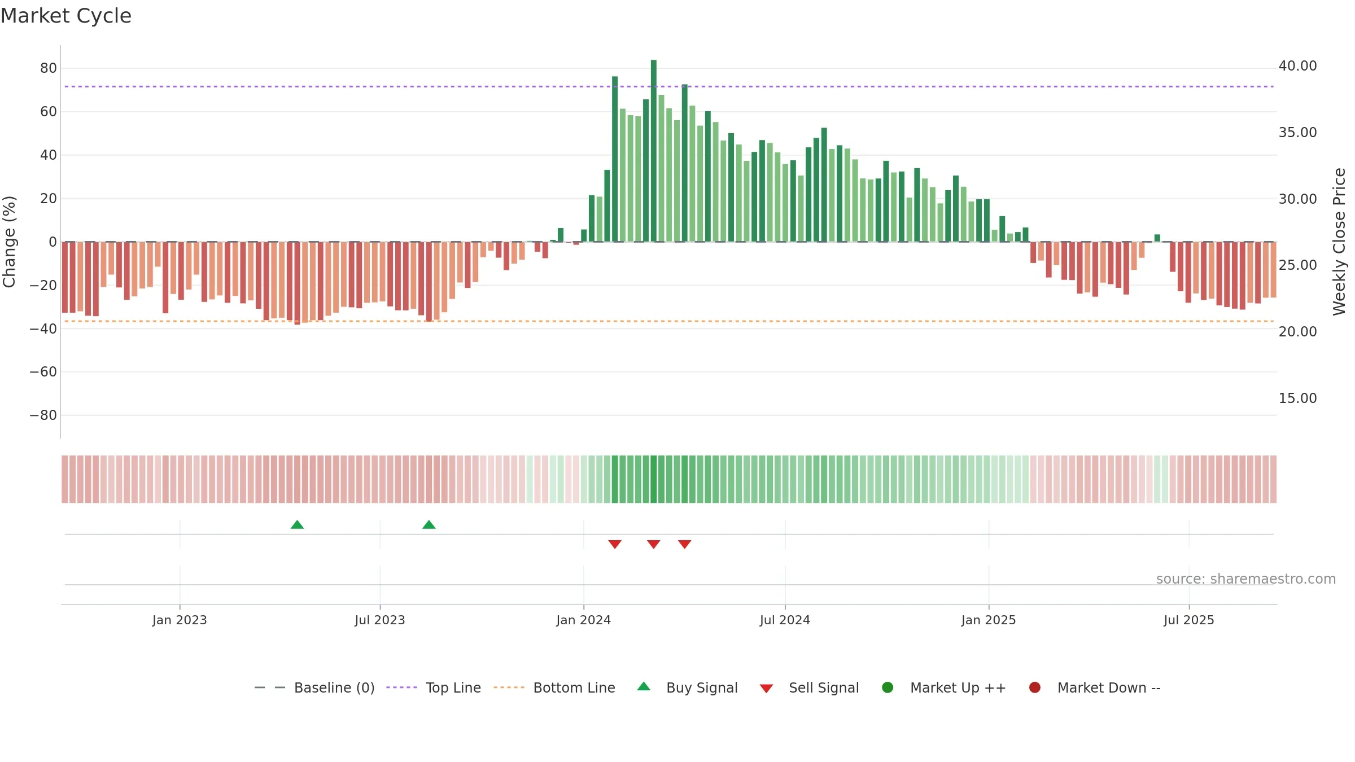Click the −40 tick on Change axis
Image resolution: width=1355 pixels, height=762 pixels.
43,329
